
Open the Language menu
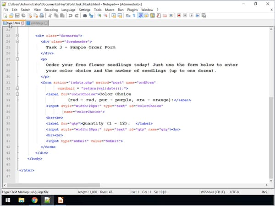[x=68, y=10]
